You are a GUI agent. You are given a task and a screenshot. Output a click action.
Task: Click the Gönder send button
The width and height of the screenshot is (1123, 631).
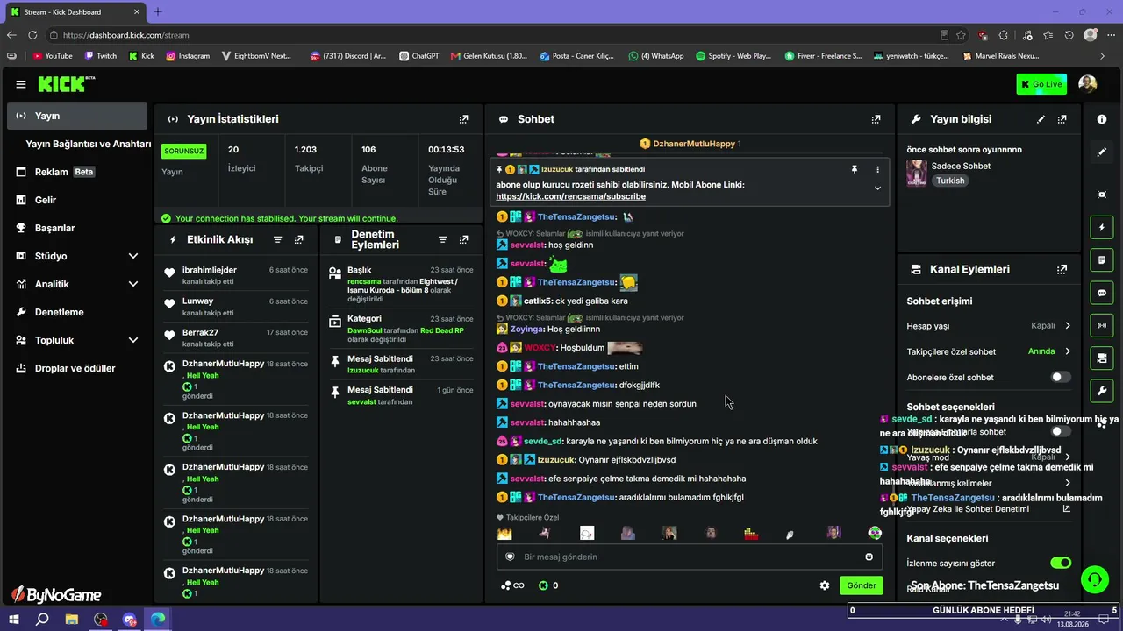coord(861,585)
